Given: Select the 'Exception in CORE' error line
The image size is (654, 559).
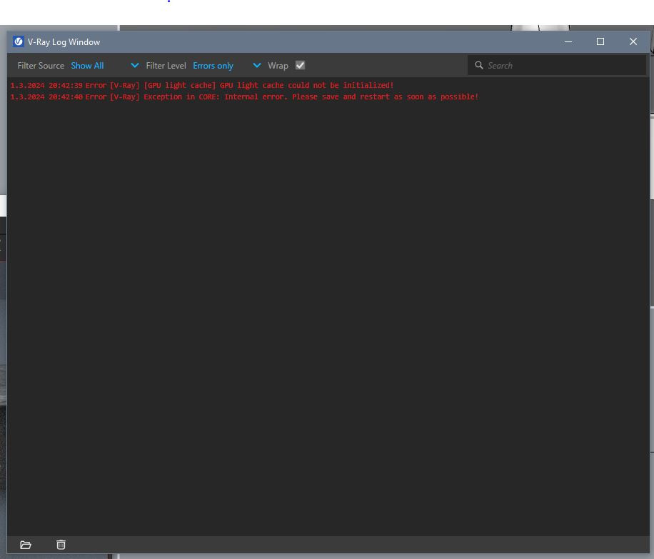Looking at the screenshot, I should [x=244, y=97].
